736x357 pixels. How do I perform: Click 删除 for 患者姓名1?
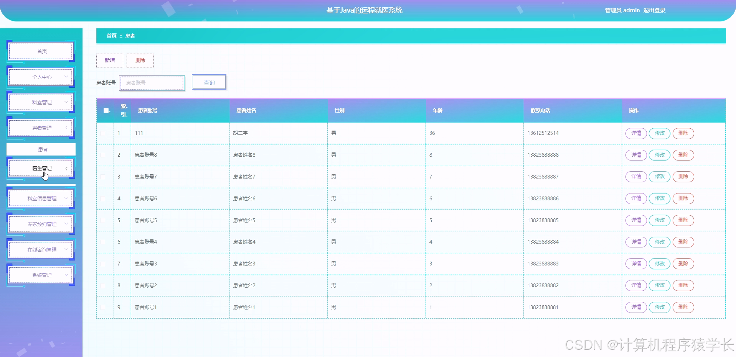683,307
